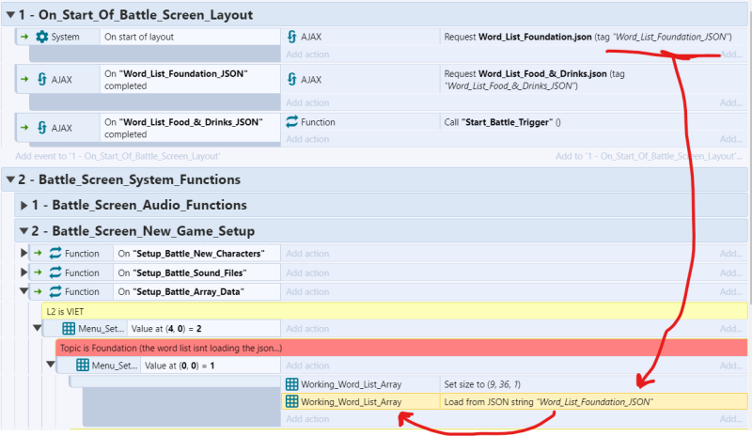Expand the 1 - Battle_Screen_Audio_Functions group
Screen dimensions: 752x436
tap(23, 205)
